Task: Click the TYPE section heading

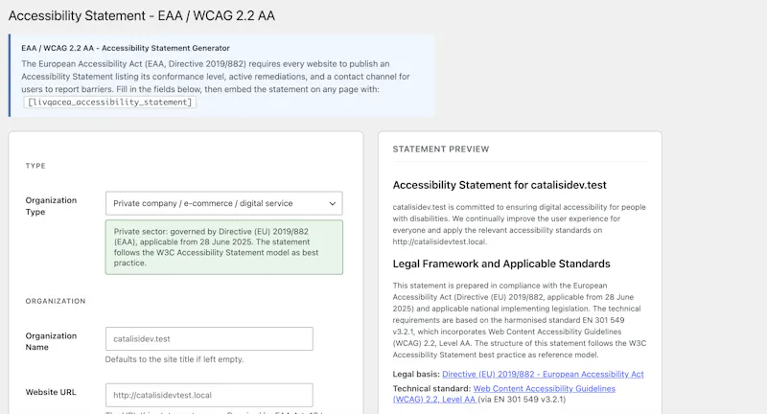Action: tap(35, 166)
